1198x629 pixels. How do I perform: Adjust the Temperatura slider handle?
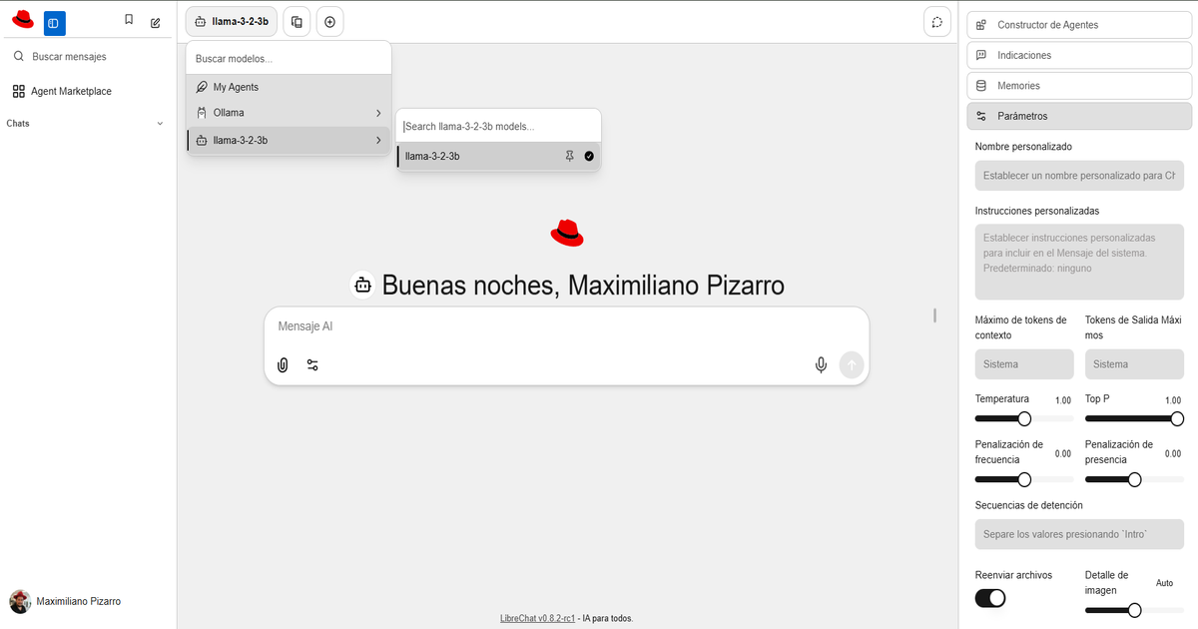click(1023, 419)
